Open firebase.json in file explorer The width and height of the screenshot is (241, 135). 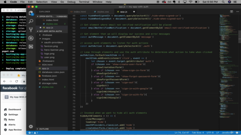pos(49,76)
